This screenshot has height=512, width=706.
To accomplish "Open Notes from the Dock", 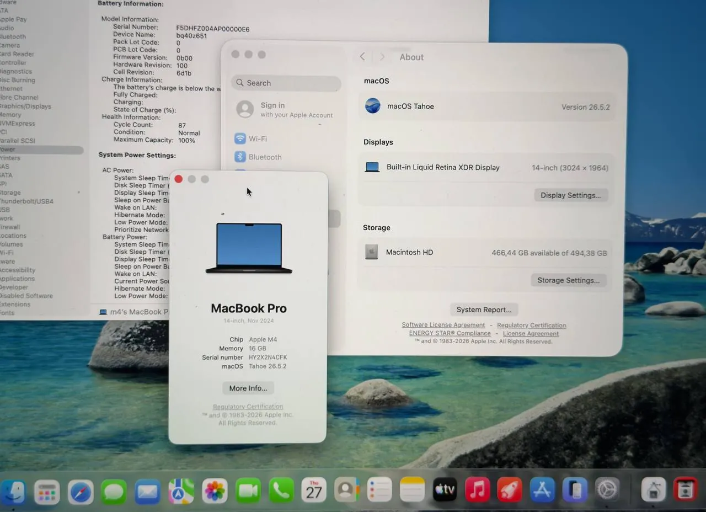I will [412, 490].
